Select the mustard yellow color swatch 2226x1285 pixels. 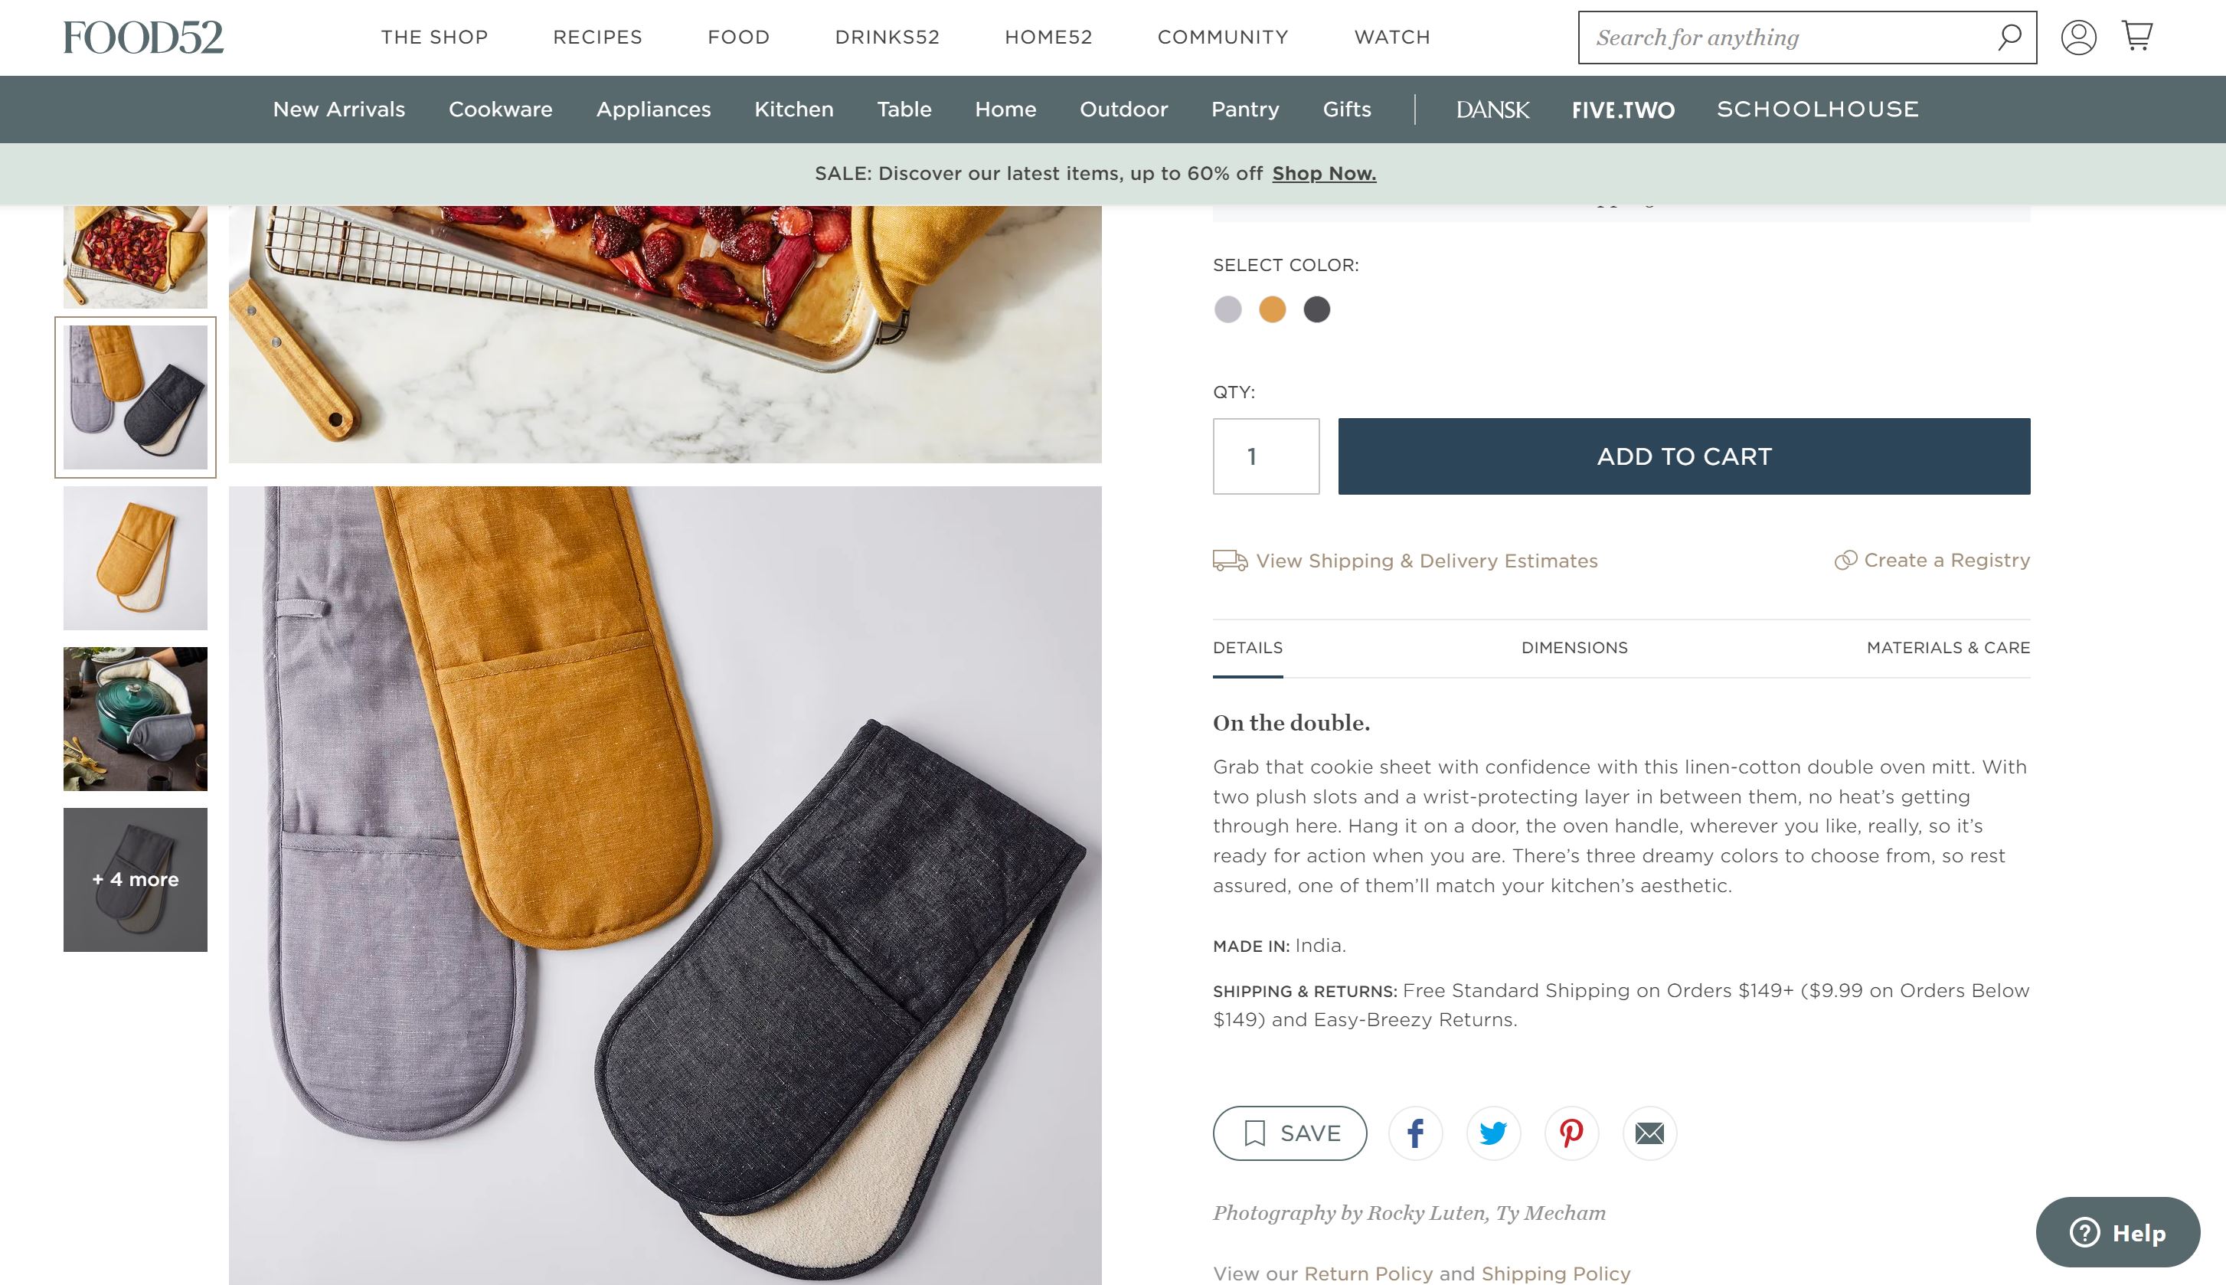coord(1271,310)
